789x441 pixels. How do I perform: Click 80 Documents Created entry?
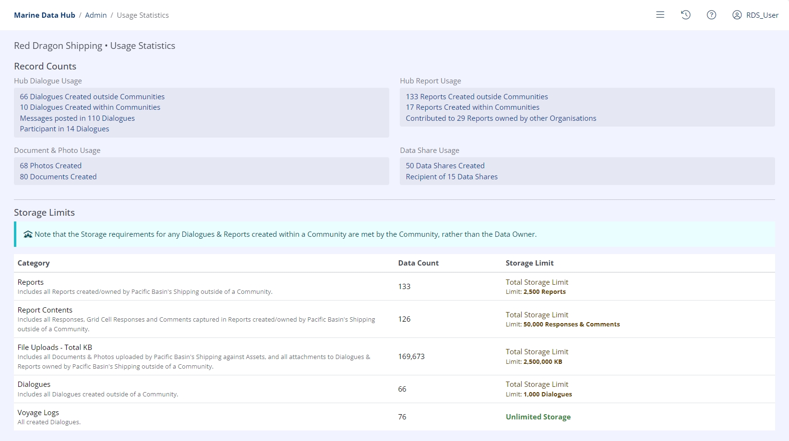[58, 177]
